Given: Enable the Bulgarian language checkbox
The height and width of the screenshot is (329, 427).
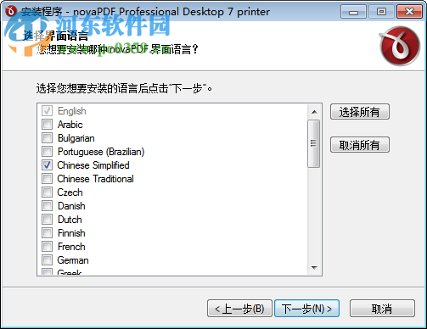Looking at the screenshot, I should 47,137.
